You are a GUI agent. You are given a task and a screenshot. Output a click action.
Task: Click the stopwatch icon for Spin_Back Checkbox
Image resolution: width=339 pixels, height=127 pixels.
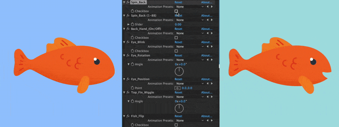click(x=132, y=11)
